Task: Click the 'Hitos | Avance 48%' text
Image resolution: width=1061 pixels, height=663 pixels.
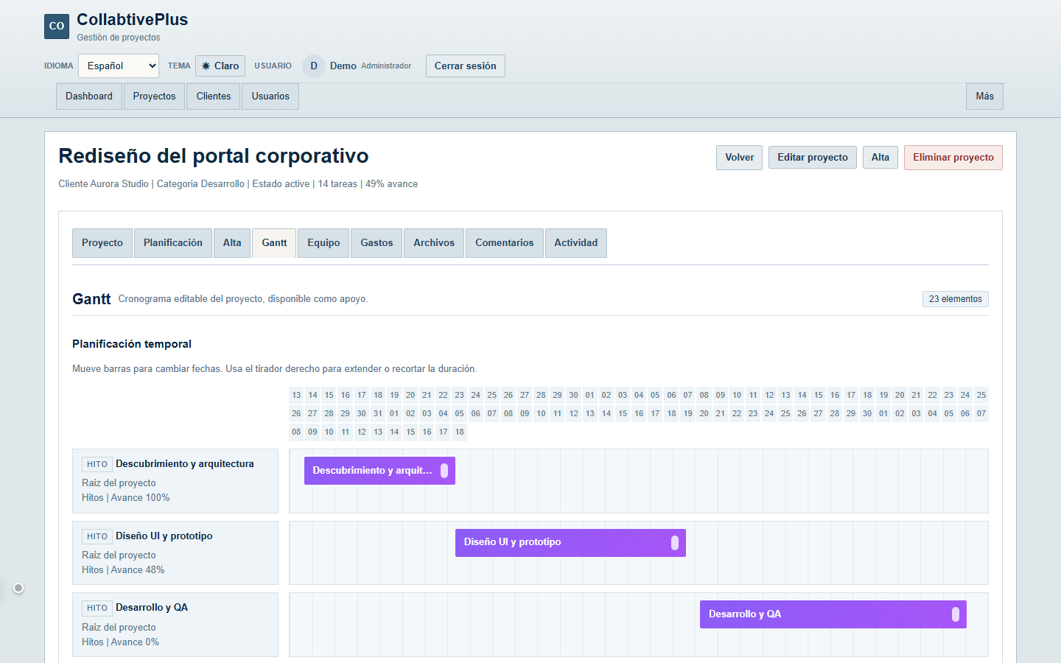Action: [123, 570]
